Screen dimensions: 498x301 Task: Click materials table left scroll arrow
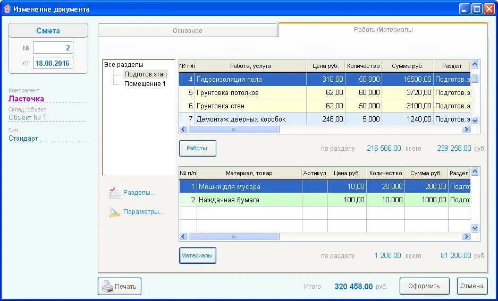pyautogui.click(x=183, y=237)
